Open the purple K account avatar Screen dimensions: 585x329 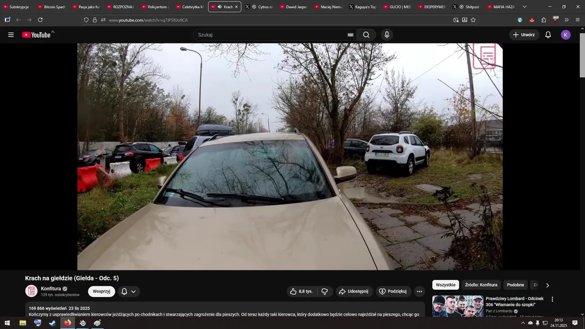coord(566,35)
